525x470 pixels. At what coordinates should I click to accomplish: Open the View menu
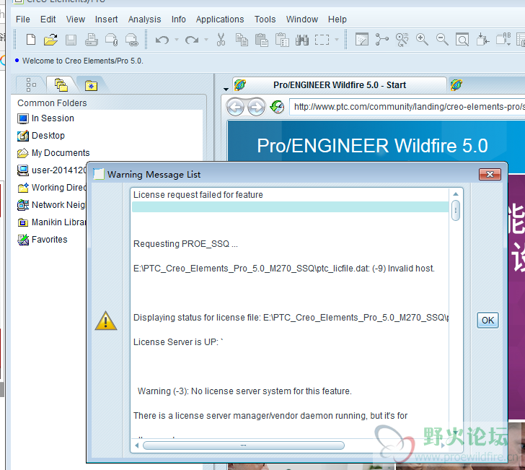tap(75, 19)
